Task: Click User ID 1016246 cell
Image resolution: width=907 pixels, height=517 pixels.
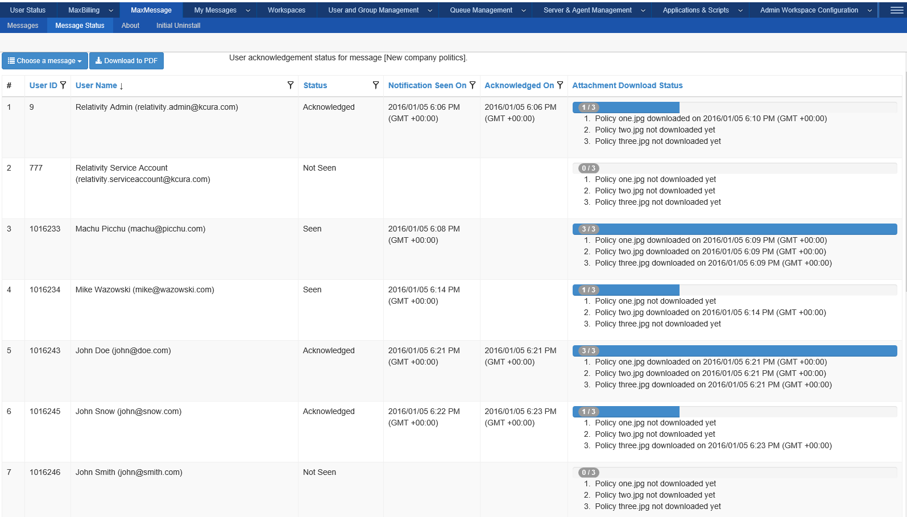Action: [x=48, y=490]
